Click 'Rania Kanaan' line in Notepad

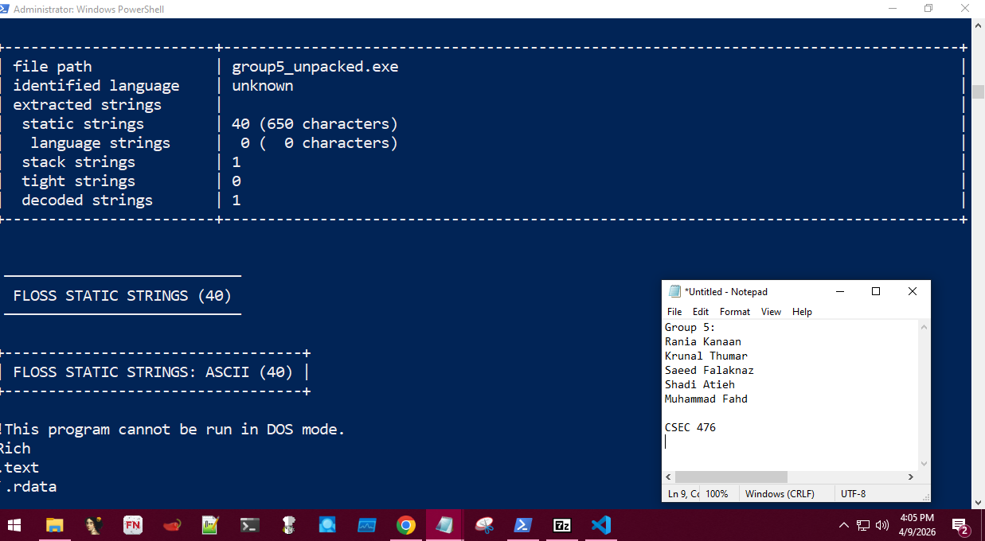703,341
